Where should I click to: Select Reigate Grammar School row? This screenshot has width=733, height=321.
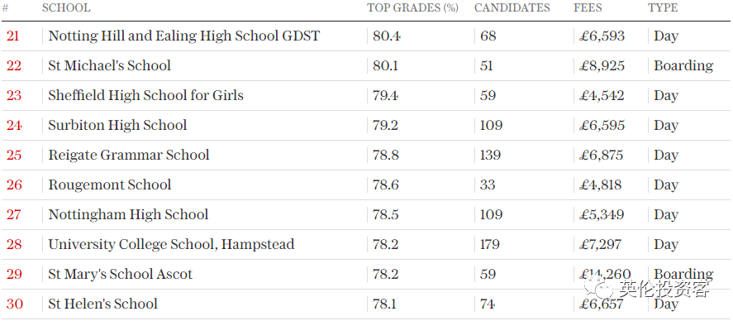(x=367, y=155)
